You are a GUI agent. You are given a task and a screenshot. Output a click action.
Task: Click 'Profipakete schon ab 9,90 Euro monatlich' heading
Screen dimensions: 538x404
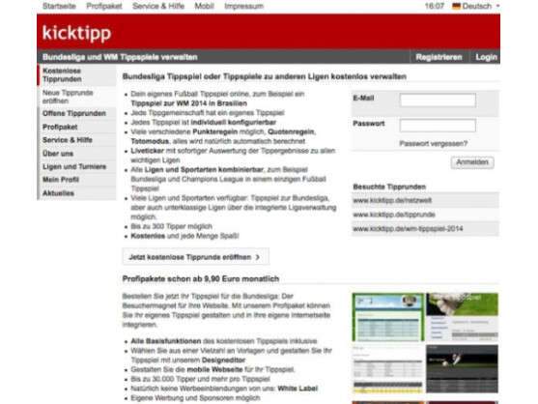(x=200, y=278)
